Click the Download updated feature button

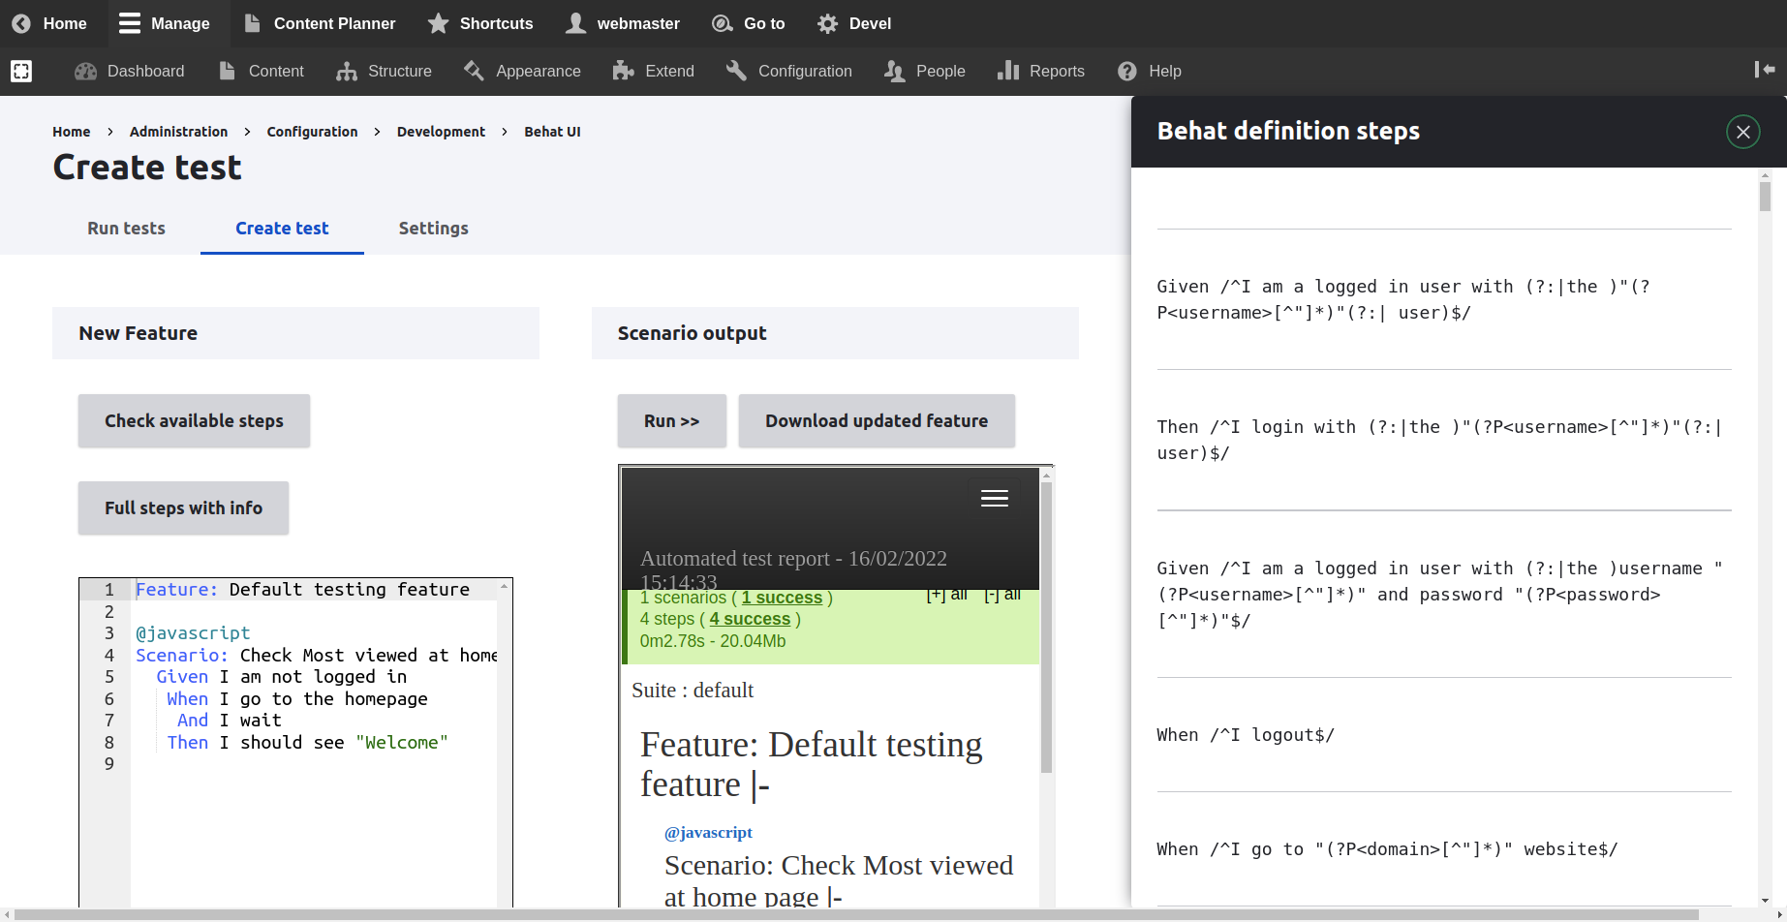(876, 421)
